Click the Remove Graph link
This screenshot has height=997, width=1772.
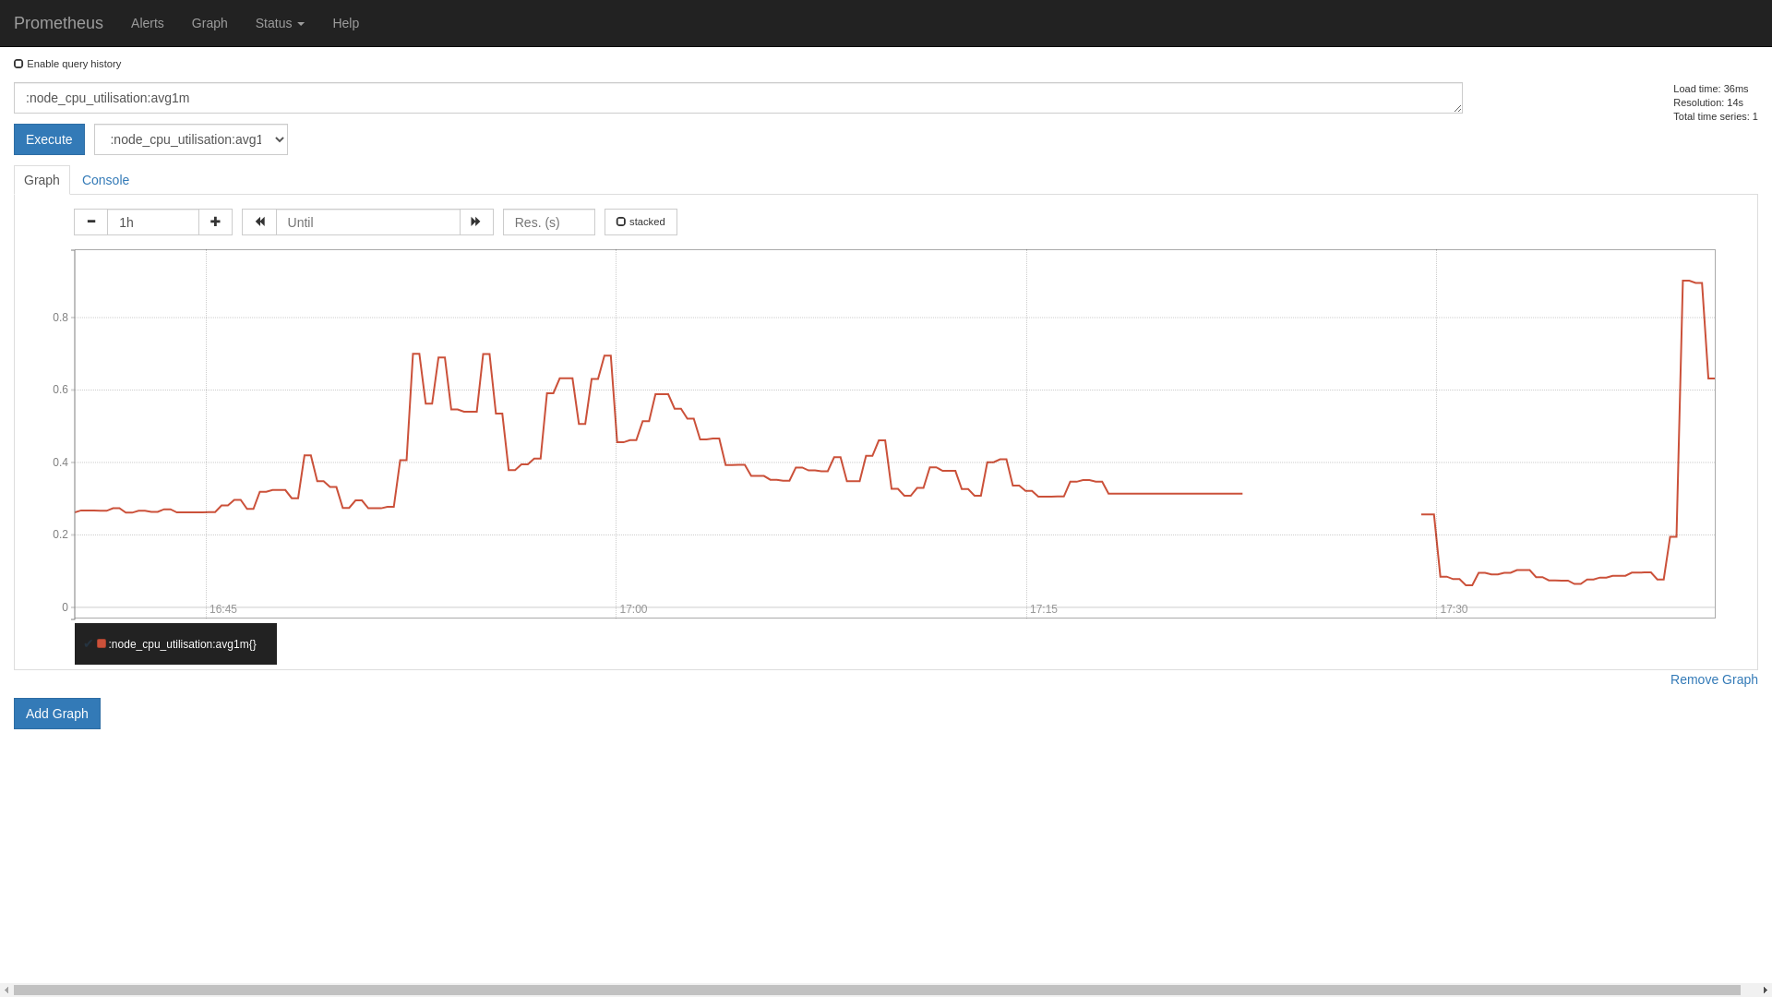tap(1713, 679)
